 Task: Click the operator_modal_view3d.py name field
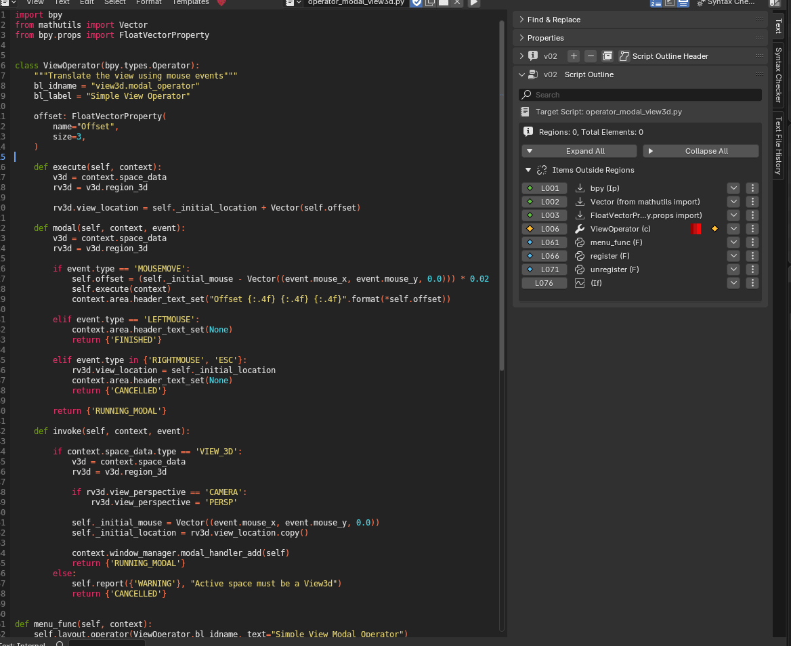(x=356, y=3)
